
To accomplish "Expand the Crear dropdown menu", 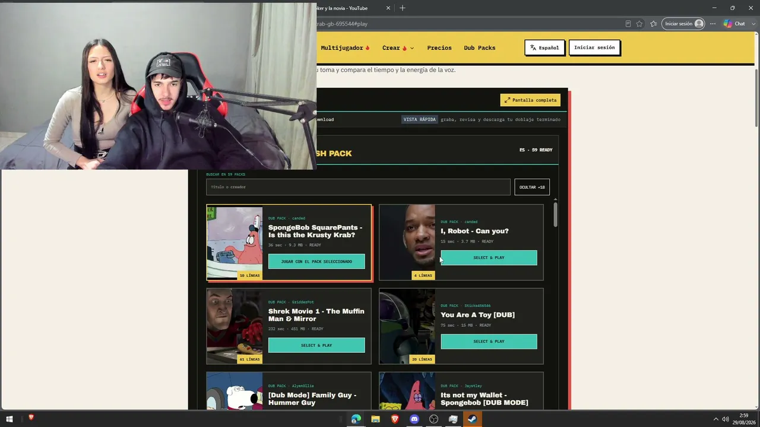I will pyautogui.click(x=398, y=47).
